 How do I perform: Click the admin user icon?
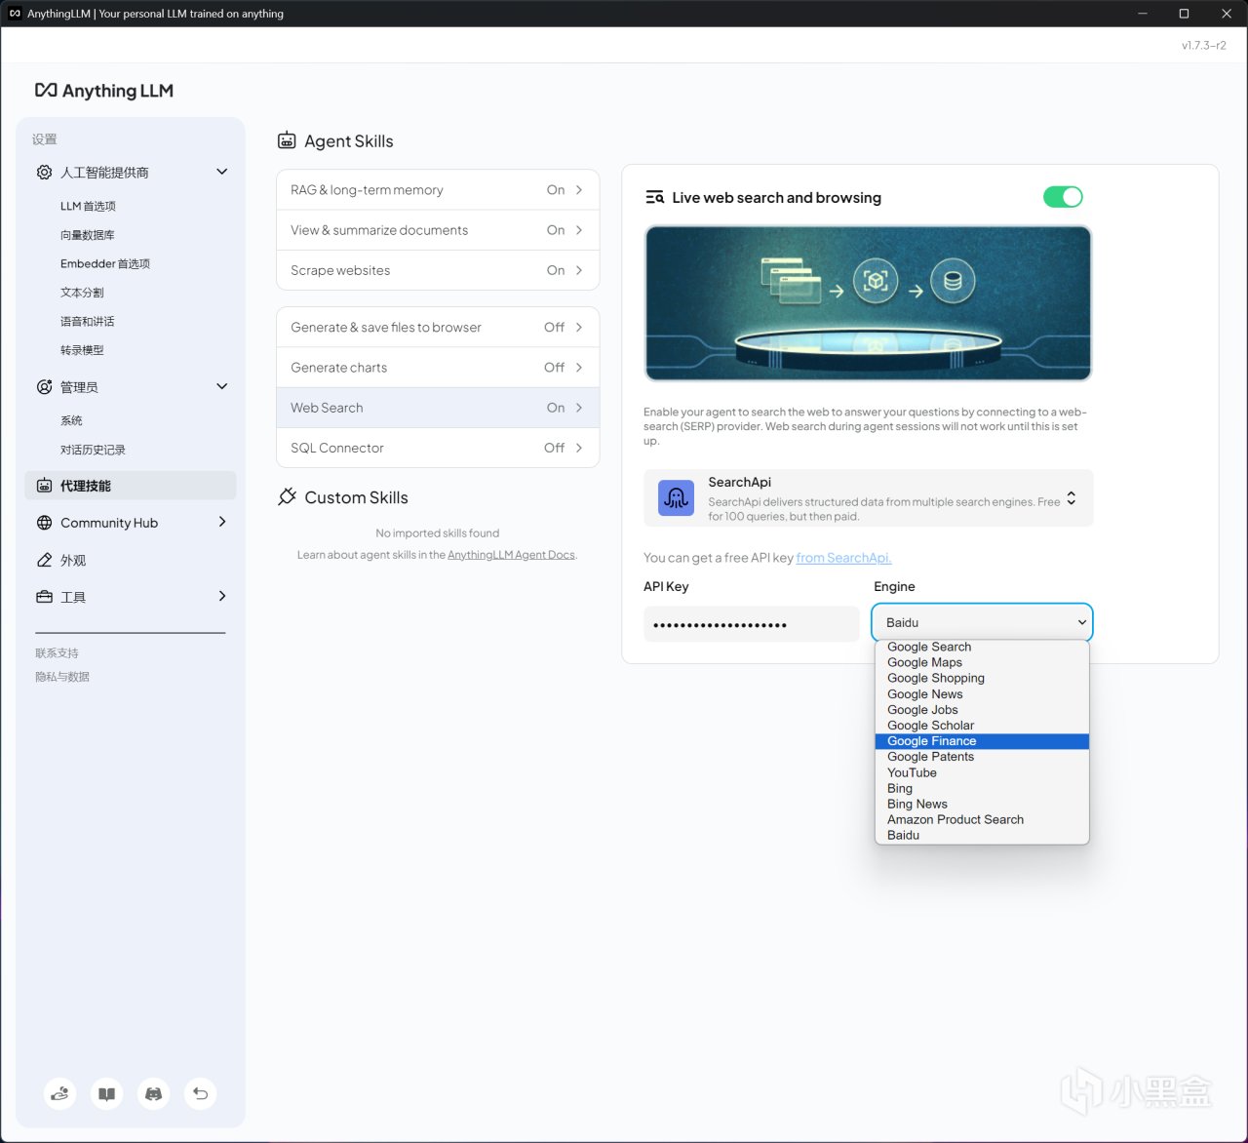[x=44, y=387]
